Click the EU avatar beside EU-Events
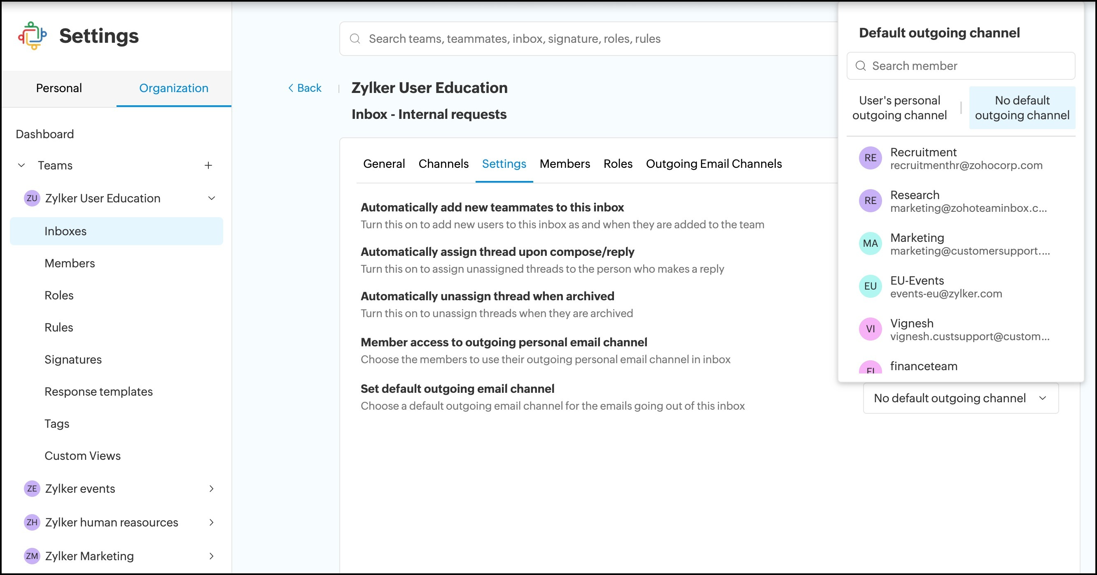This screenshot has width=1097, height=575. [x=870, y=286]
